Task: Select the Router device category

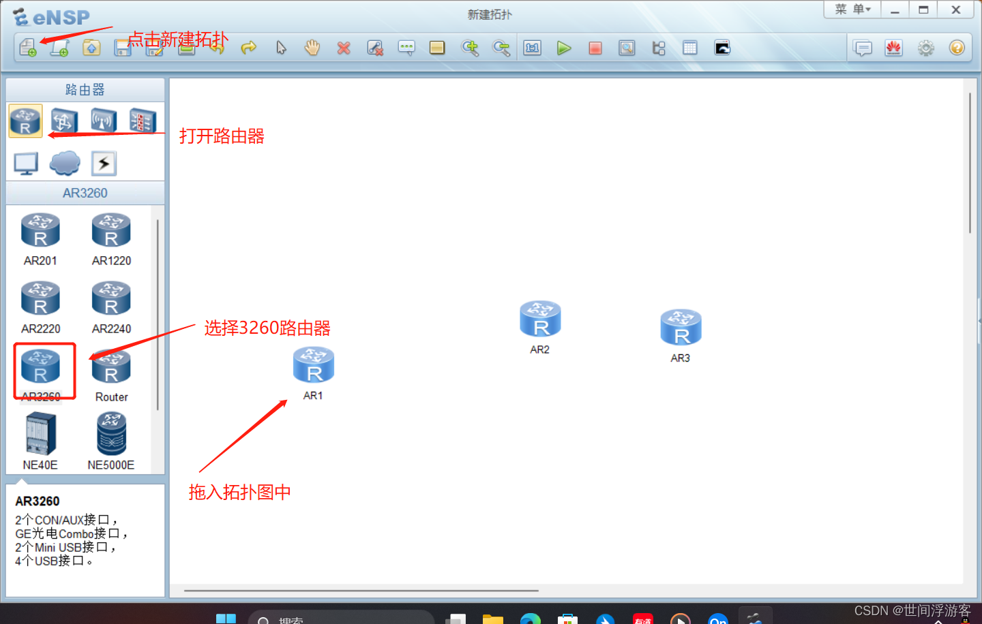Action: (25, 121)
